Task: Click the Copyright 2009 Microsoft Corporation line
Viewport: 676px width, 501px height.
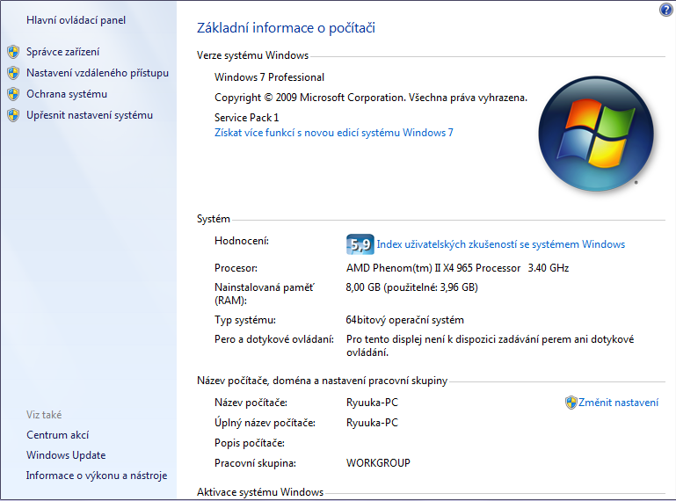Action: tap(371, 98)
